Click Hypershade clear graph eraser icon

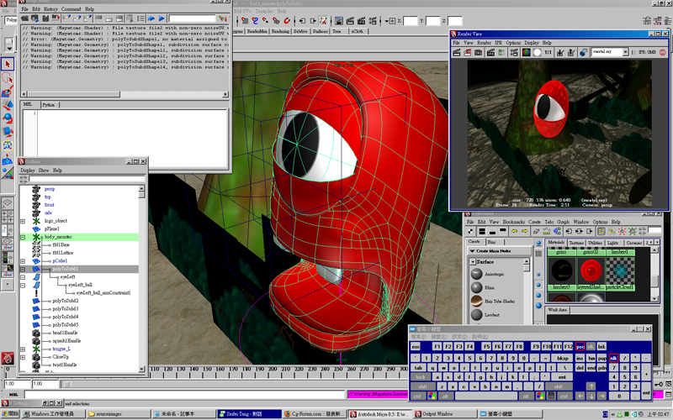[536, 231]
